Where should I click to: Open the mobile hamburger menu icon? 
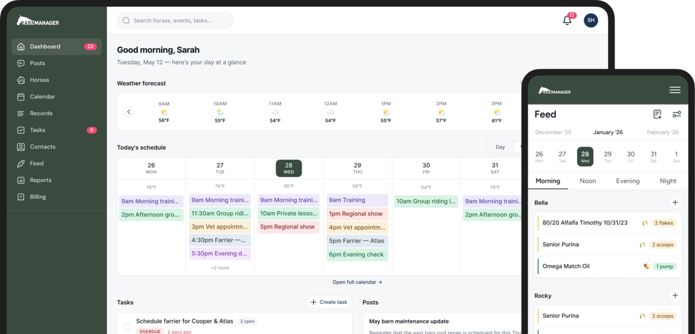(x=675, y=90)
